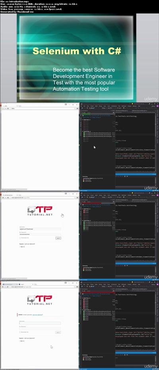Collapse Failed Tests group beside blank browser
This screenshot has width=159, height=370.
pos(83,119)
